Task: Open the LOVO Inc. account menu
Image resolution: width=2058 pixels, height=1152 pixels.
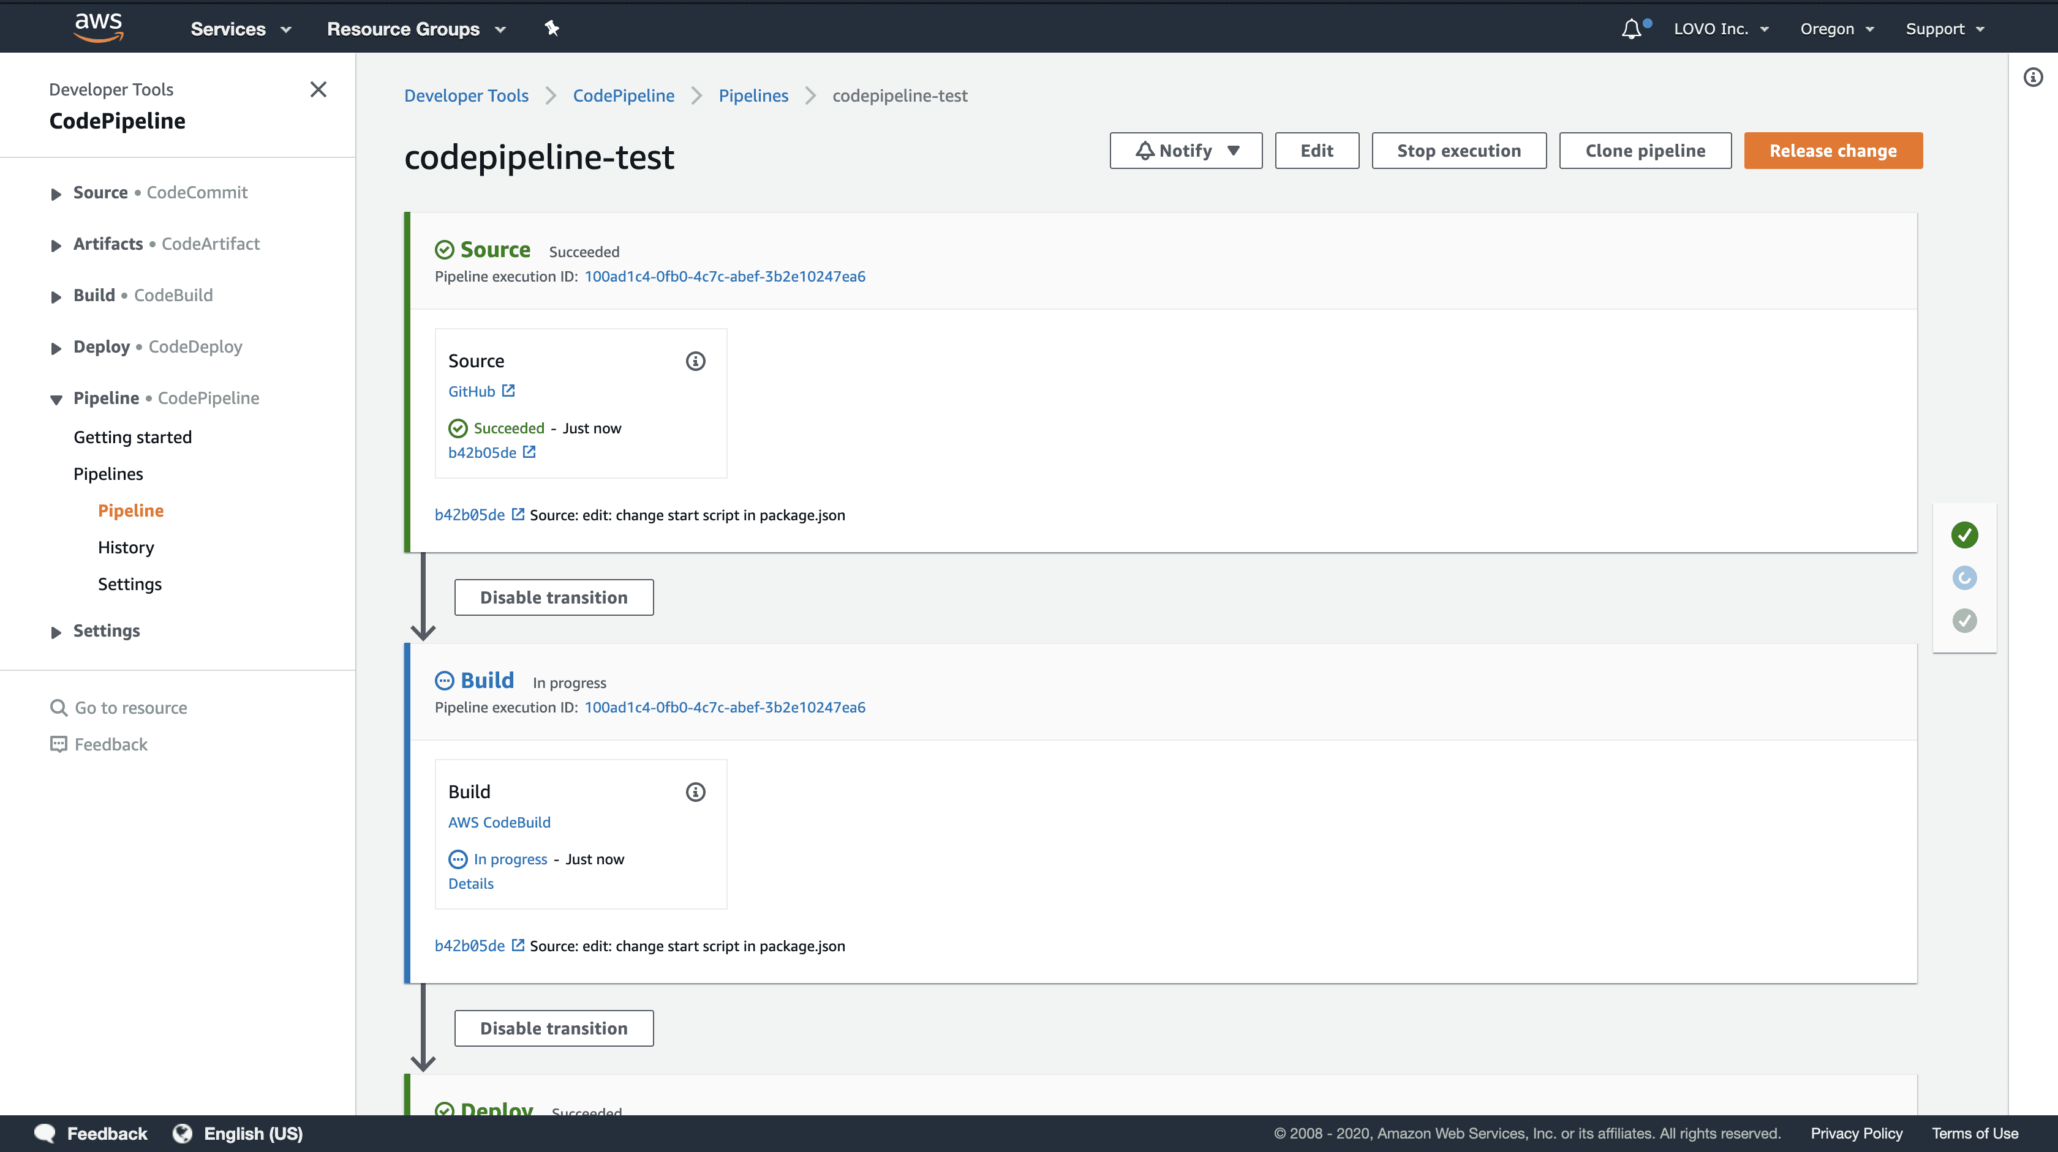Action: (1721, 29)
